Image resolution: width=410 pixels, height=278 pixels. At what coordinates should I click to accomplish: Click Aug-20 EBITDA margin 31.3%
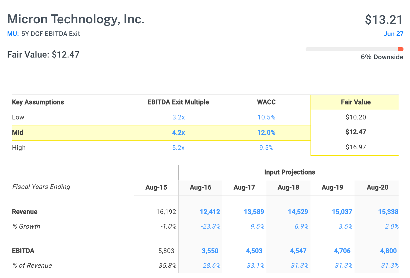(390, 266)
